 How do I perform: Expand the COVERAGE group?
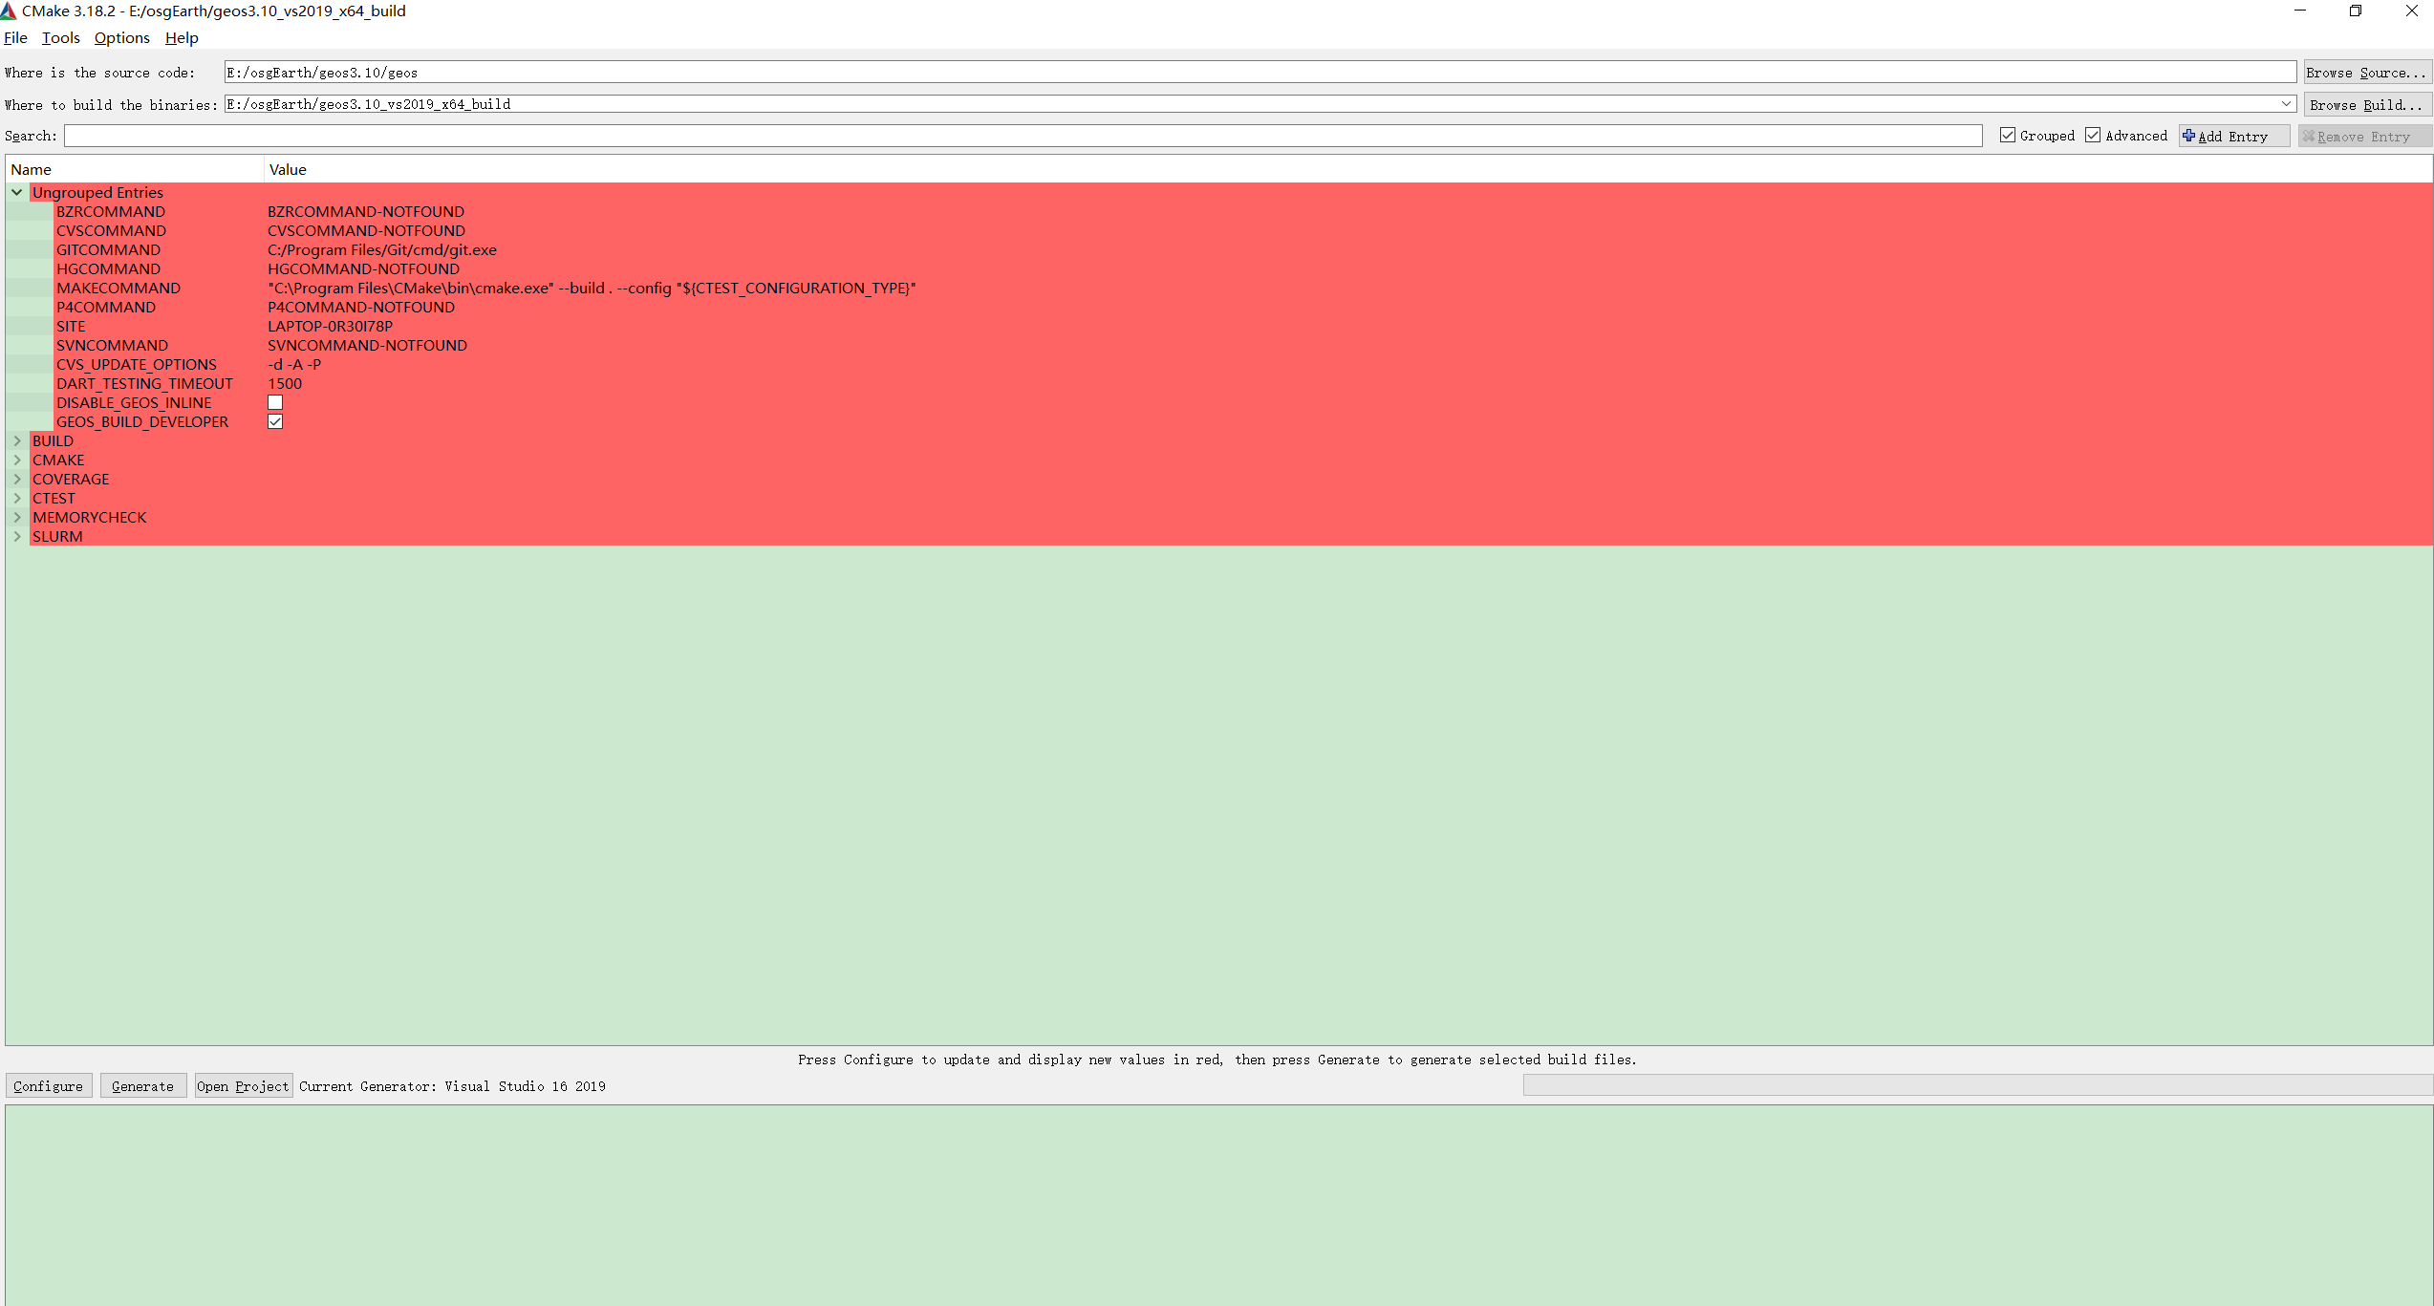pos(17,479)
